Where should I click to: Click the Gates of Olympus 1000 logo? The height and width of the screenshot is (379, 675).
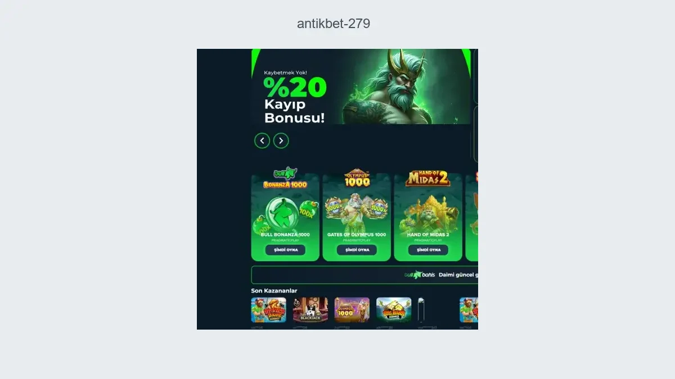(357, 178)
